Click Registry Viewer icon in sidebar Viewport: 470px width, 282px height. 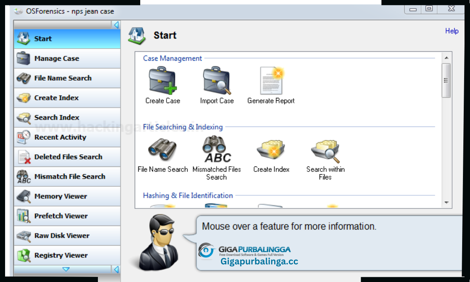click(x=23, y=255)
